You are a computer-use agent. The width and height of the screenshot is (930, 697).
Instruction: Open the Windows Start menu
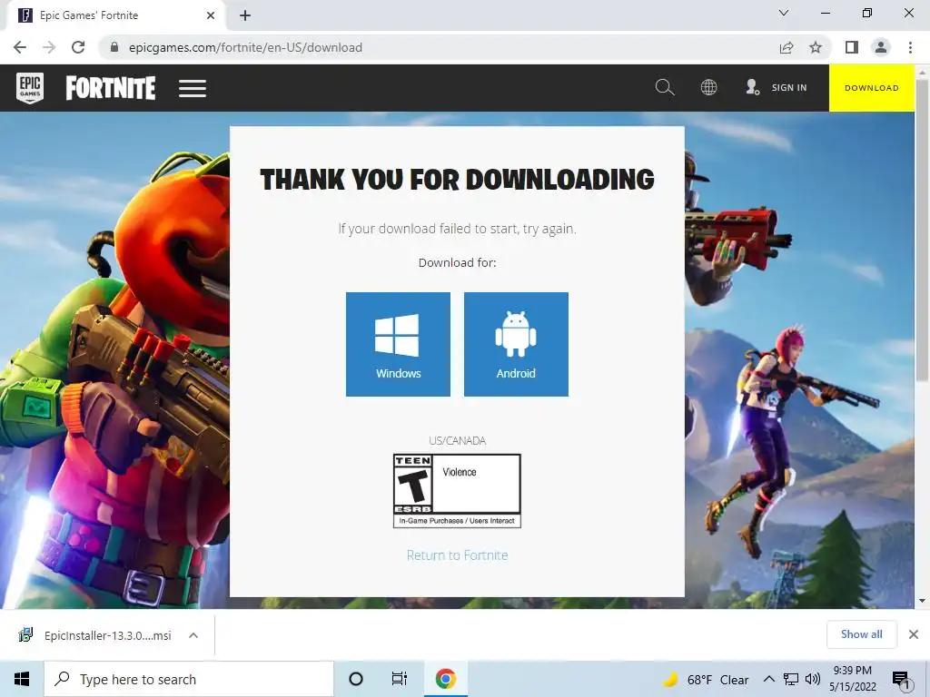coord(22,679)
